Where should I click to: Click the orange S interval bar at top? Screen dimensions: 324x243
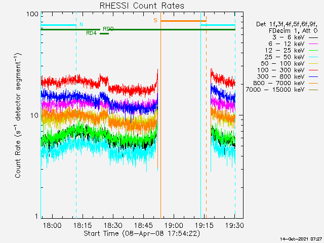click(183, 21)
